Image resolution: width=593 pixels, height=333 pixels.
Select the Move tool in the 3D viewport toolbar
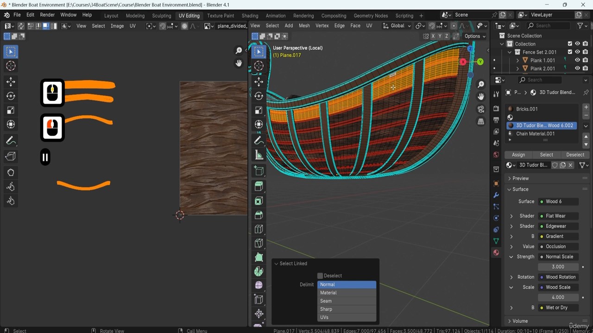pyautogui.click(x=259, y=82)
